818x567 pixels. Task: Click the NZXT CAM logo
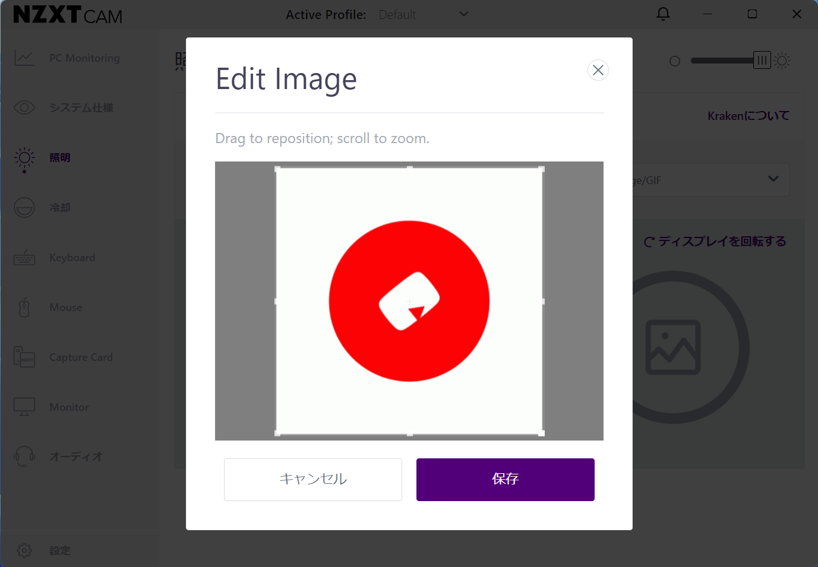pyautogui.click(x=68, y=14)
